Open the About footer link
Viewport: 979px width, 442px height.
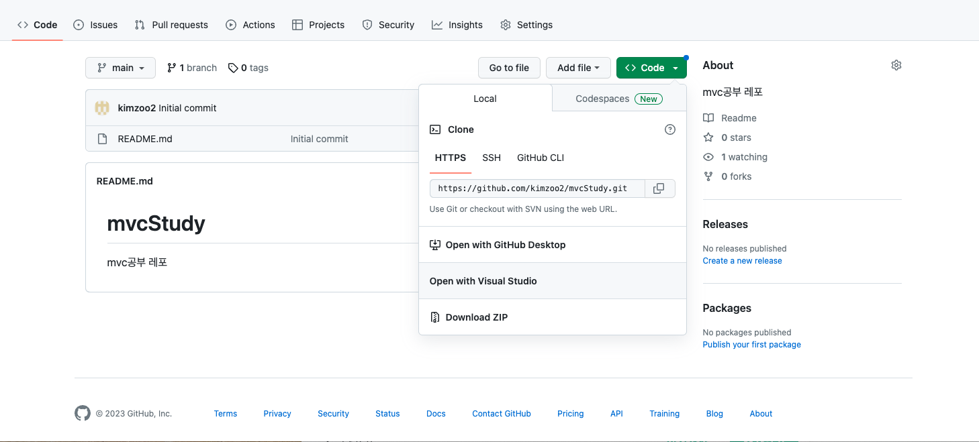[x=761, y=414]
